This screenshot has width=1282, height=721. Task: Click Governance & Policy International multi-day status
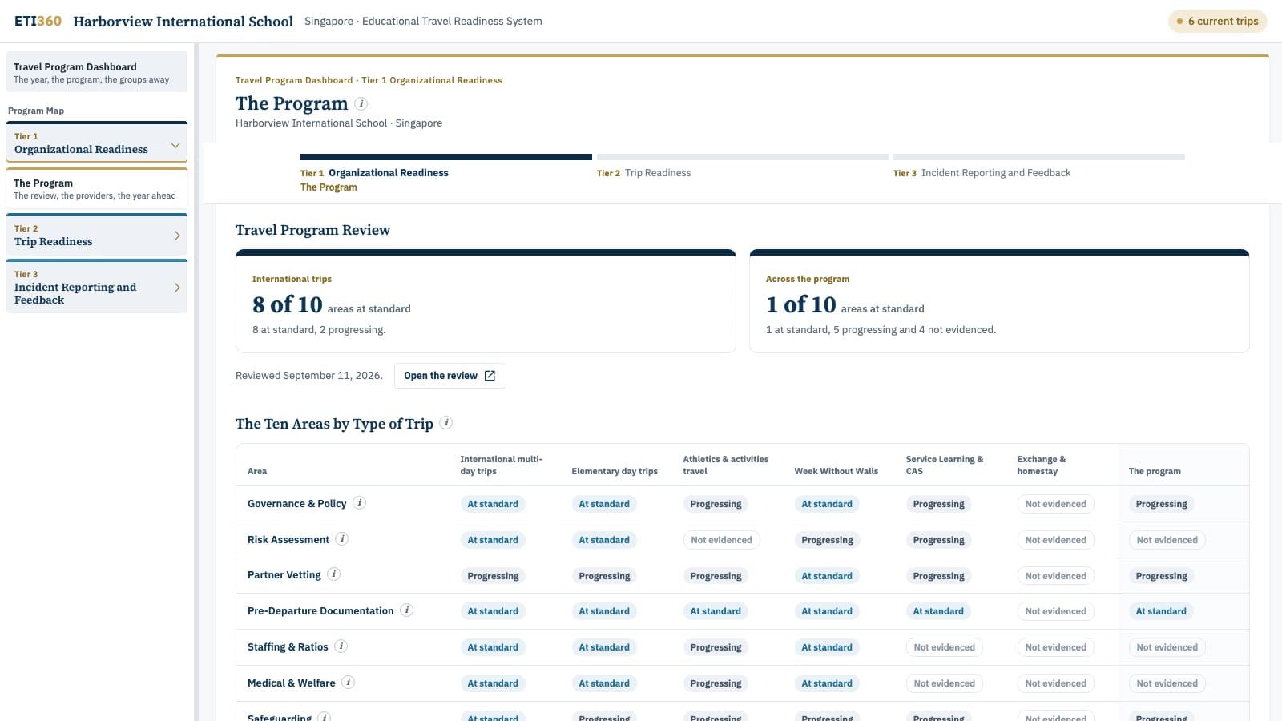tap(493, 504)
